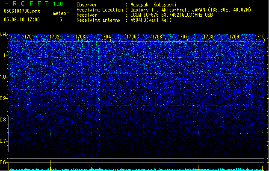Click the 1705 time marker

[131, 37]
